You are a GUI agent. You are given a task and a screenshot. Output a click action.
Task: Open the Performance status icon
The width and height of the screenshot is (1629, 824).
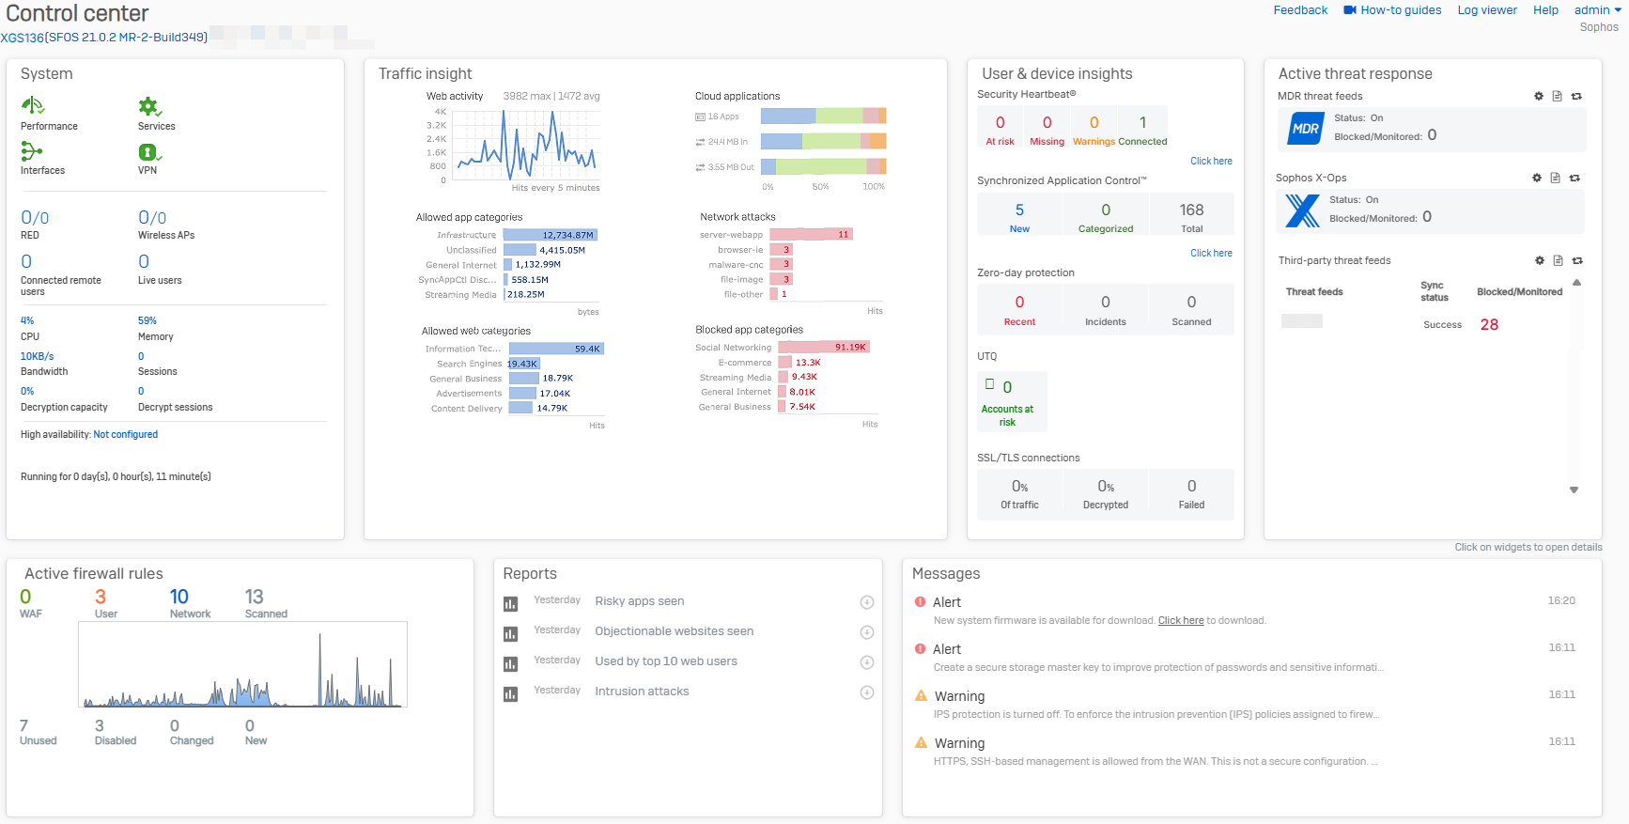pyautogui.click(x=33, y=105)
